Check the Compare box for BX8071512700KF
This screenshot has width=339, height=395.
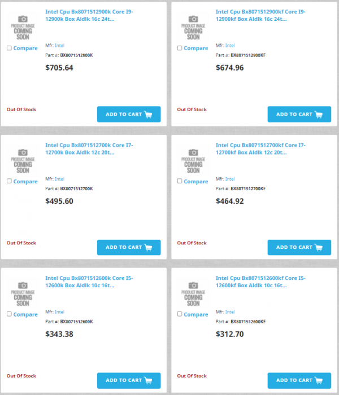180,181
